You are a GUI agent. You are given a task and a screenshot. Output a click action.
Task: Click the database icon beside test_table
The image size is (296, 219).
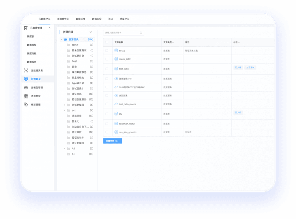click(116, 68)
